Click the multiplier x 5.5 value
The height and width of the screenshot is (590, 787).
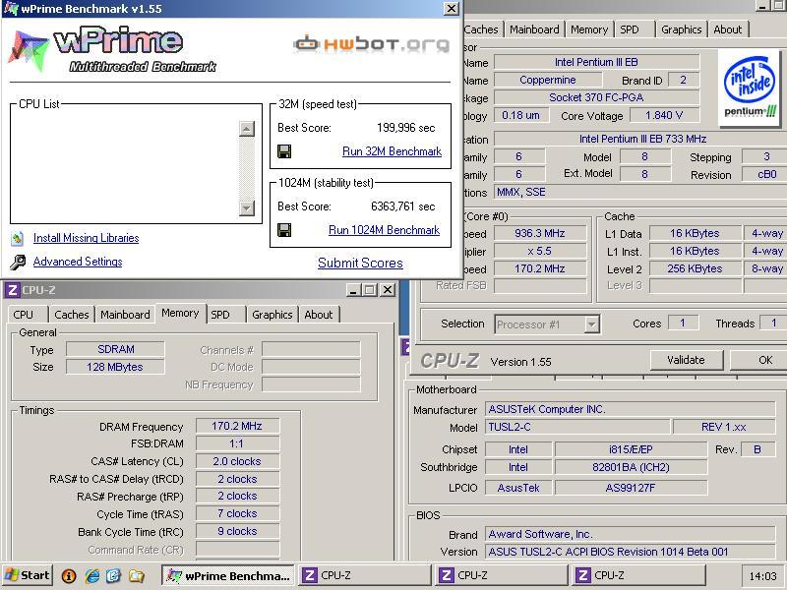point(540,251)
